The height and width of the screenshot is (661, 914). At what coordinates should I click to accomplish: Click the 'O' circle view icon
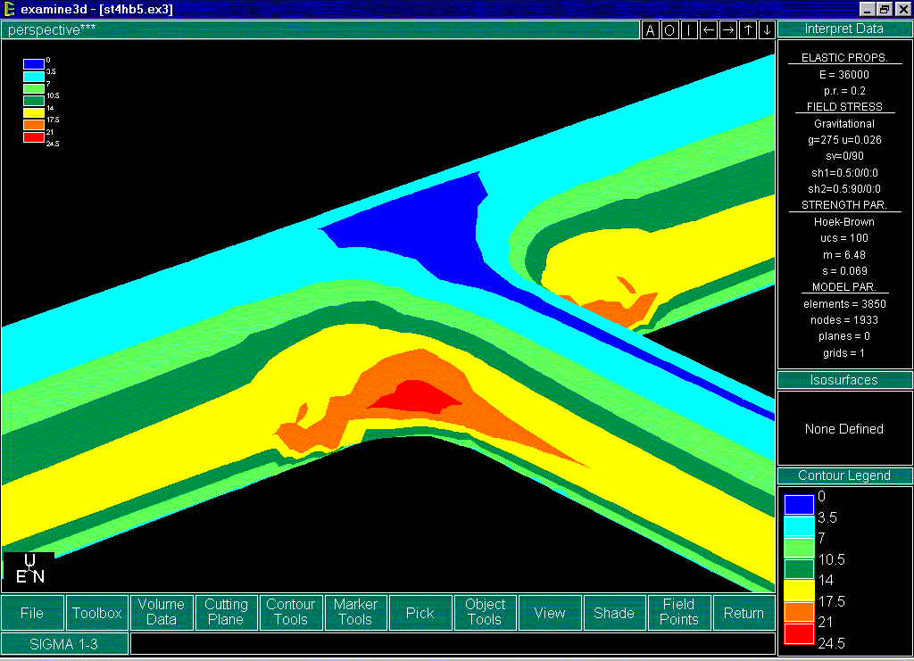(x=669, y=30)
